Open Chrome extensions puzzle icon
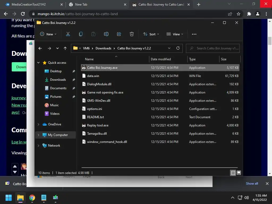 (x=249, y=14)
